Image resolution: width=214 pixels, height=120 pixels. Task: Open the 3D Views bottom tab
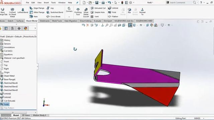(26, 115)
